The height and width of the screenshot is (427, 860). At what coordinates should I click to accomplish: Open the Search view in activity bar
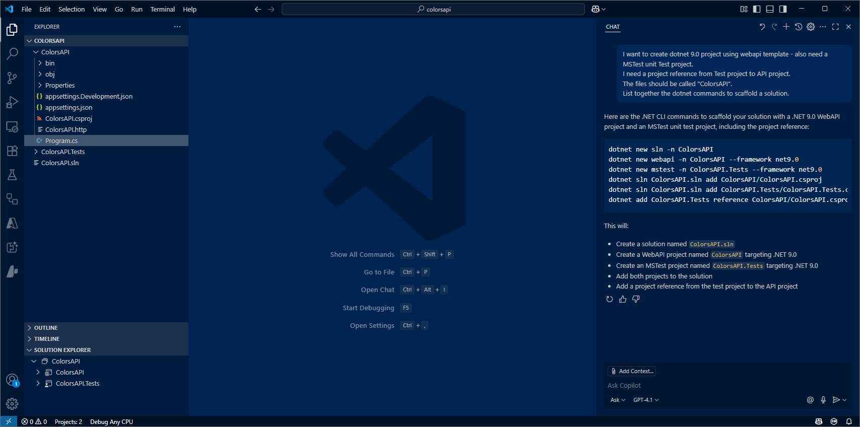click(x=12, y=54)
